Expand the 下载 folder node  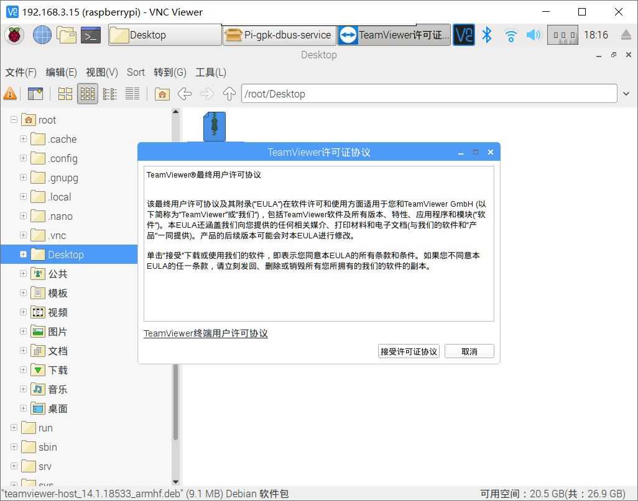(23, 370)
